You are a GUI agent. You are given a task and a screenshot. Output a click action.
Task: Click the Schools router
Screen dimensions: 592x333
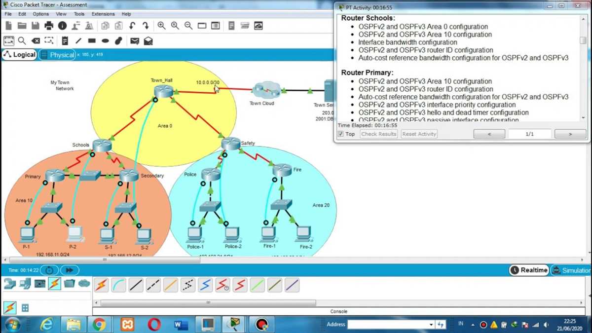[102, 146]
